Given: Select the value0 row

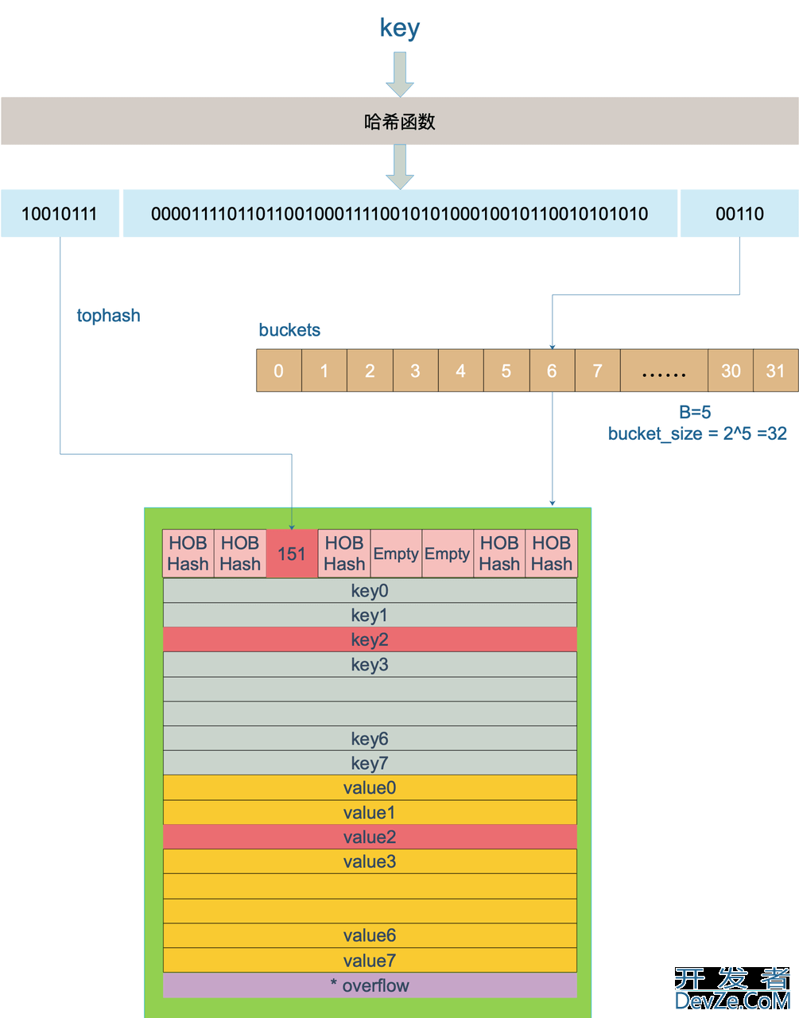Looking at the screenshot, I should click(370, 788).
